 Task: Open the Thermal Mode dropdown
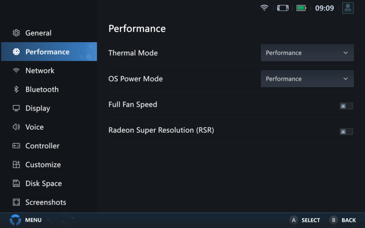pyautogui.click(x=307, y=53)
